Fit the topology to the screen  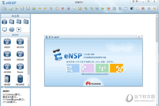click(x=97, y=8)
